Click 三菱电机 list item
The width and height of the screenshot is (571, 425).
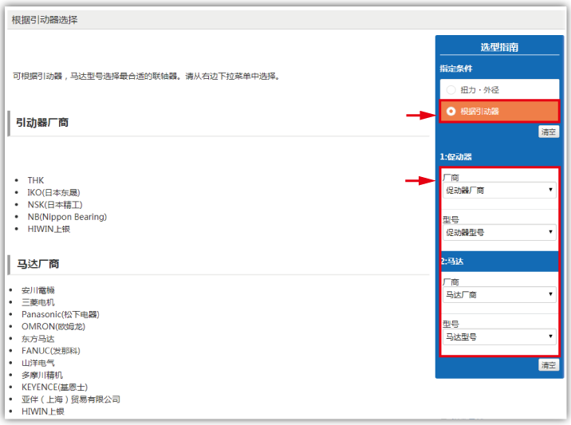(38, 302)
